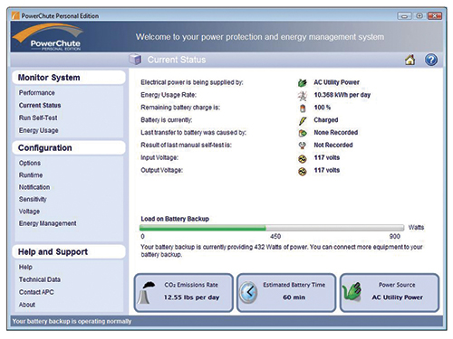
Task: Click the Input Voltage sine wave icon
Action: [x=303, y=158]
